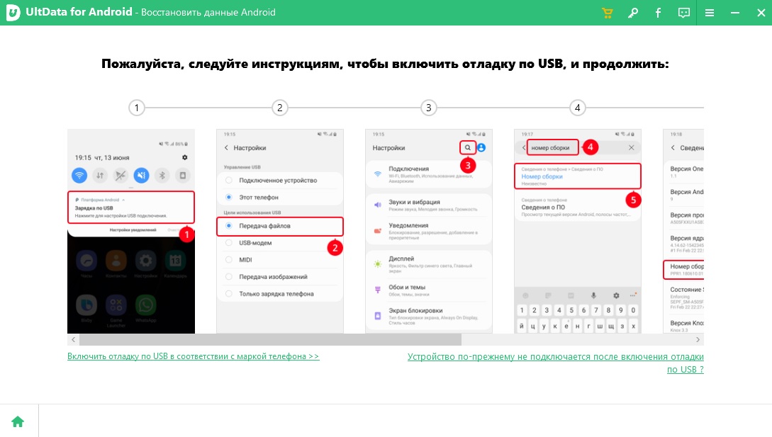This screenshot has height=437, width=772.
Task: Jump to step 4 circle
Action: click(578, 107)
